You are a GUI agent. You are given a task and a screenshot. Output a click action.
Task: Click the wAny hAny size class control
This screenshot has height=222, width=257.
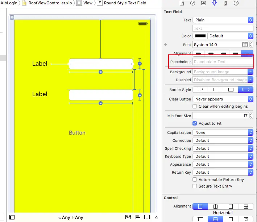coord(71,217)
